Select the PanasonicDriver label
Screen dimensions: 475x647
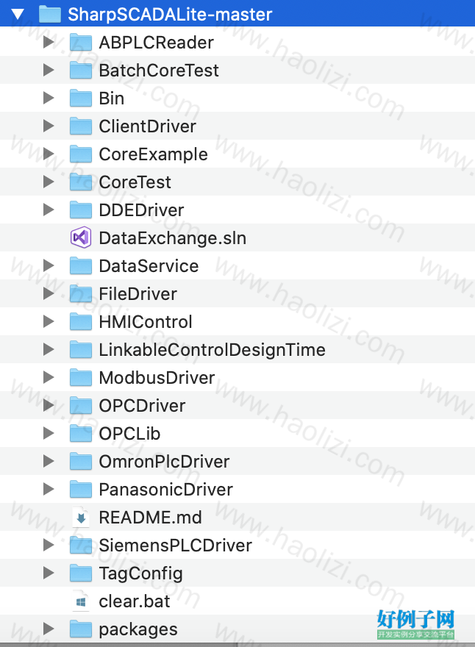click(166, 490)
